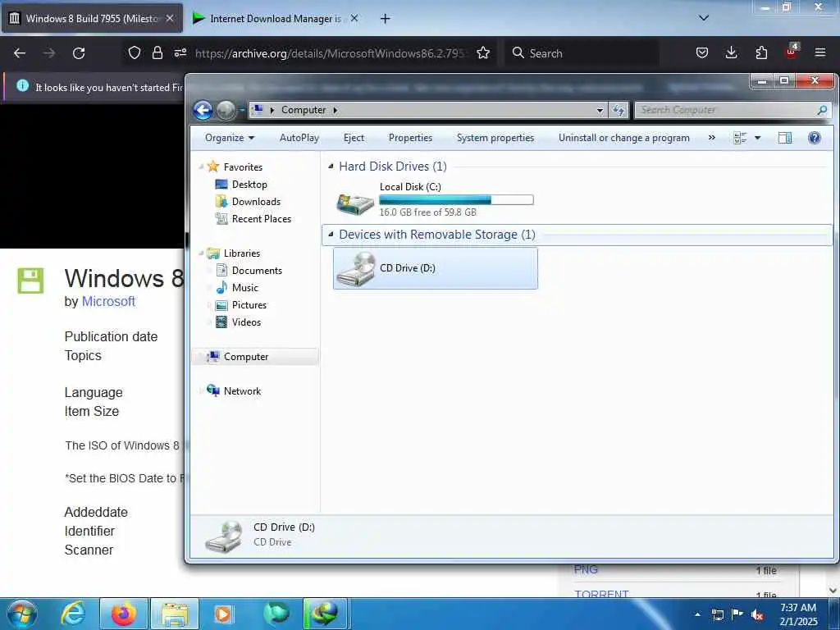The height and width of the screenshot is (630, 840).
Task: Click the PNG download link
Action: pos(586,569)
